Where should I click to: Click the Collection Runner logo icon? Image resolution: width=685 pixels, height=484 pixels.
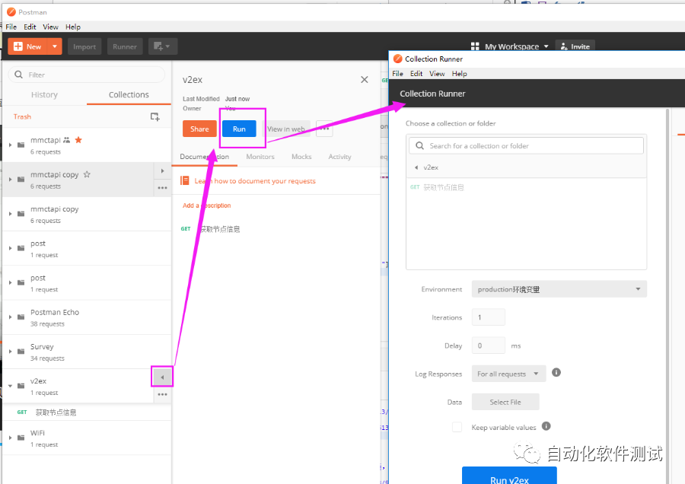397,59
